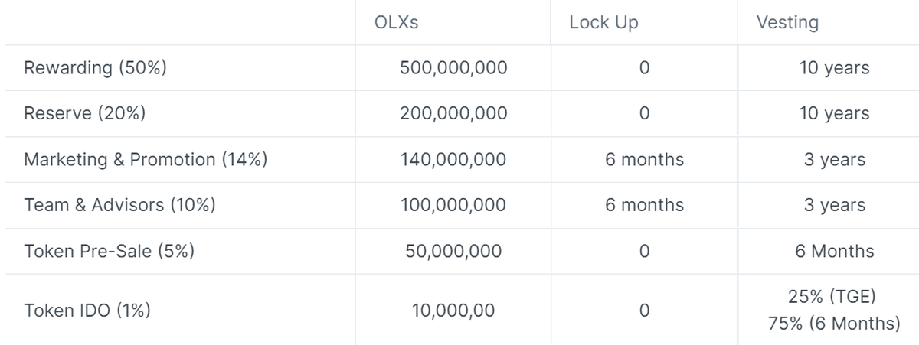
Task: Click the Team & Advisors (10%) label
Action: point(119,205)
